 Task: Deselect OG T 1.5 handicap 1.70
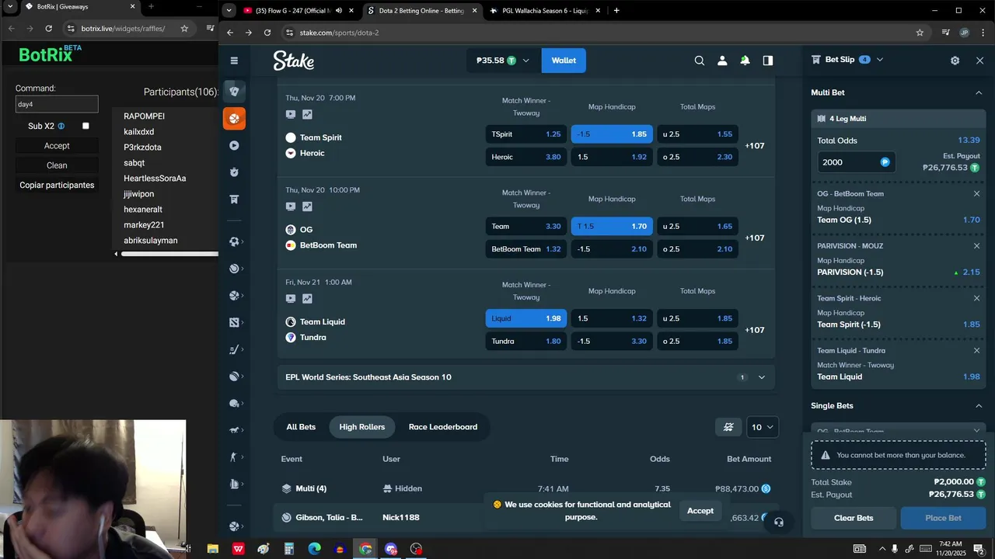click(x=612, y=227)
